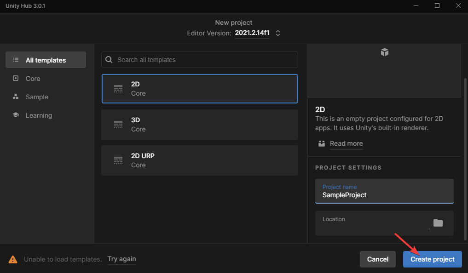Click the Try again link
468x273 pixels.
coord(122,259)
